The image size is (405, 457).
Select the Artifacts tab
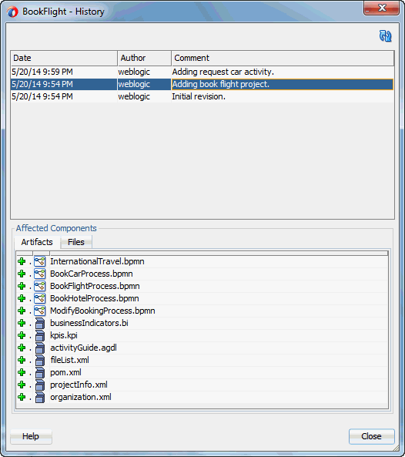point(37,242)
